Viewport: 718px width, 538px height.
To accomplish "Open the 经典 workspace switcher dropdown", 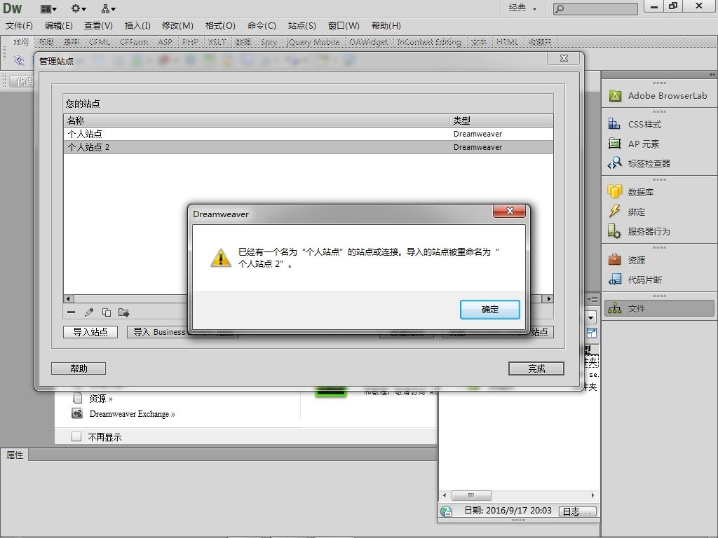I will click(522, 8).
